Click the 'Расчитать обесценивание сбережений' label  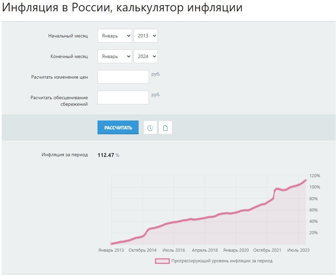coord(59,101)
